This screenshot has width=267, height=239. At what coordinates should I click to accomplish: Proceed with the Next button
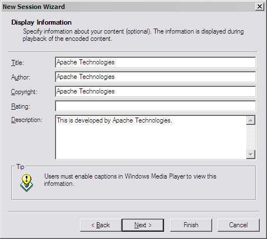143,225
